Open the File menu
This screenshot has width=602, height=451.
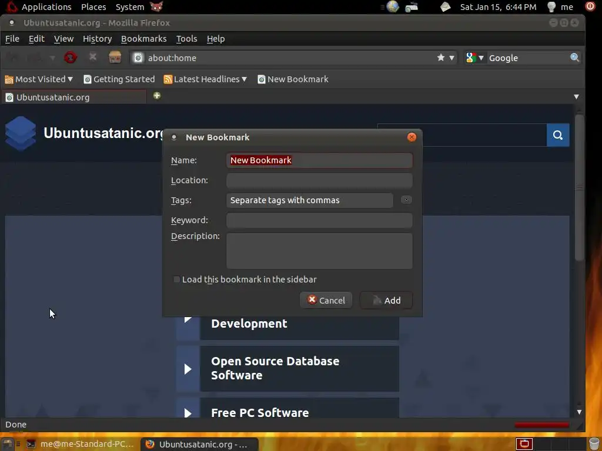point(12,39)
